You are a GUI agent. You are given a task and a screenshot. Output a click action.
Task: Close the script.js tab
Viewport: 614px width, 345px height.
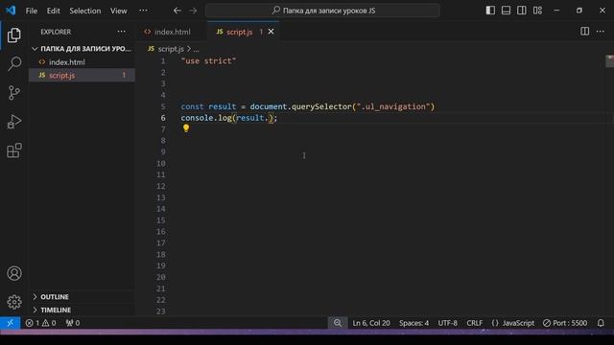(271, 32)
